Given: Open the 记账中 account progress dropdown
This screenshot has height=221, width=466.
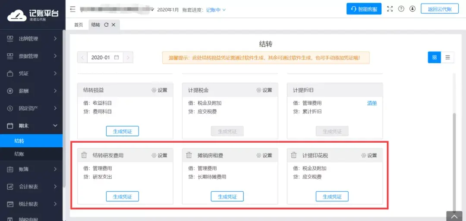Looking at the screenshot, I should (216, 10).
